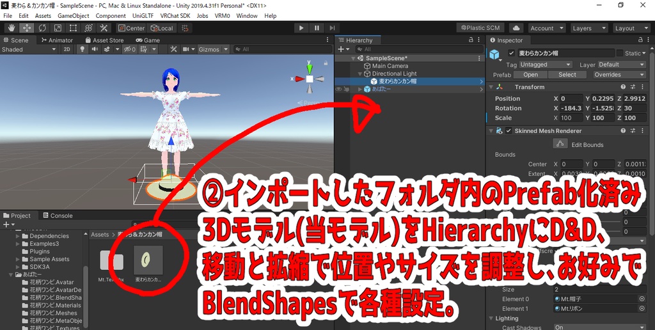Click the Edit Bounds icon button

560,144
